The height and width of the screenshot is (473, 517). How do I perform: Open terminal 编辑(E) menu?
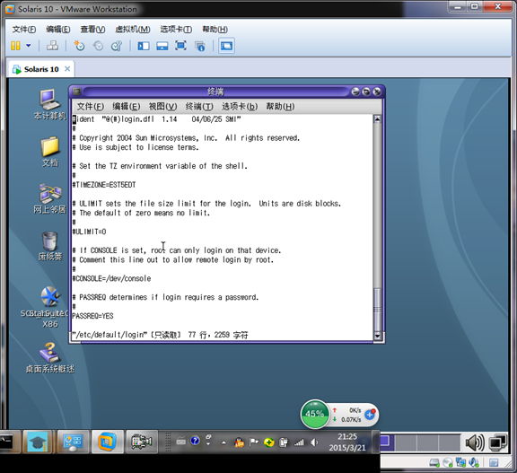(x=127, y=107)
